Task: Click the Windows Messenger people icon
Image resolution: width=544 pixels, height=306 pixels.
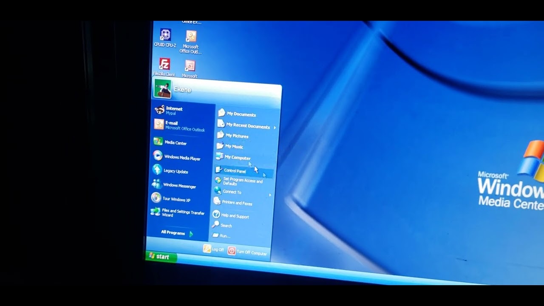Action: [156, 184]
